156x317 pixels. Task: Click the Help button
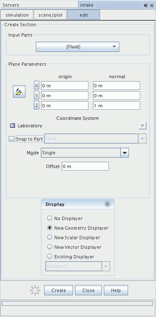click(116, 290)
